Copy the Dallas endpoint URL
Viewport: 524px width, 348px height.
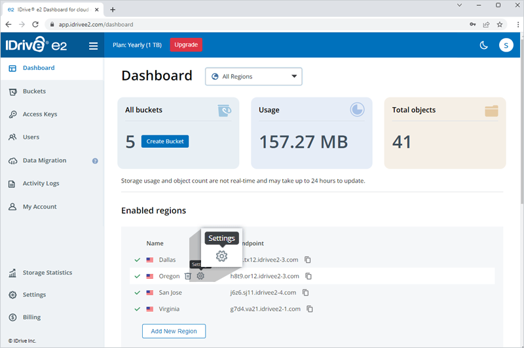click(x=308, y=260)
